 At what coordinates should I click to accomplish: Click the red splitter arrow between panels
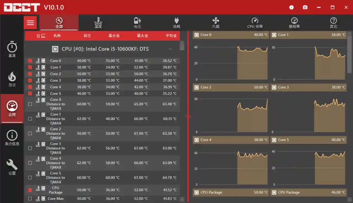(x=188, y=116)
